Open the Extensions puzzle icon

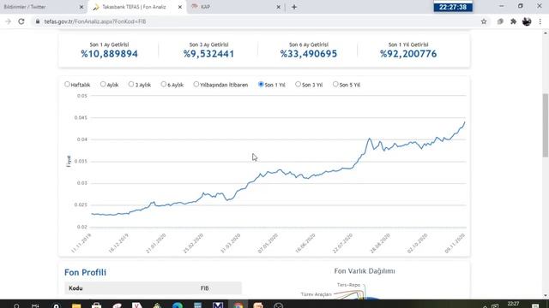513,21
